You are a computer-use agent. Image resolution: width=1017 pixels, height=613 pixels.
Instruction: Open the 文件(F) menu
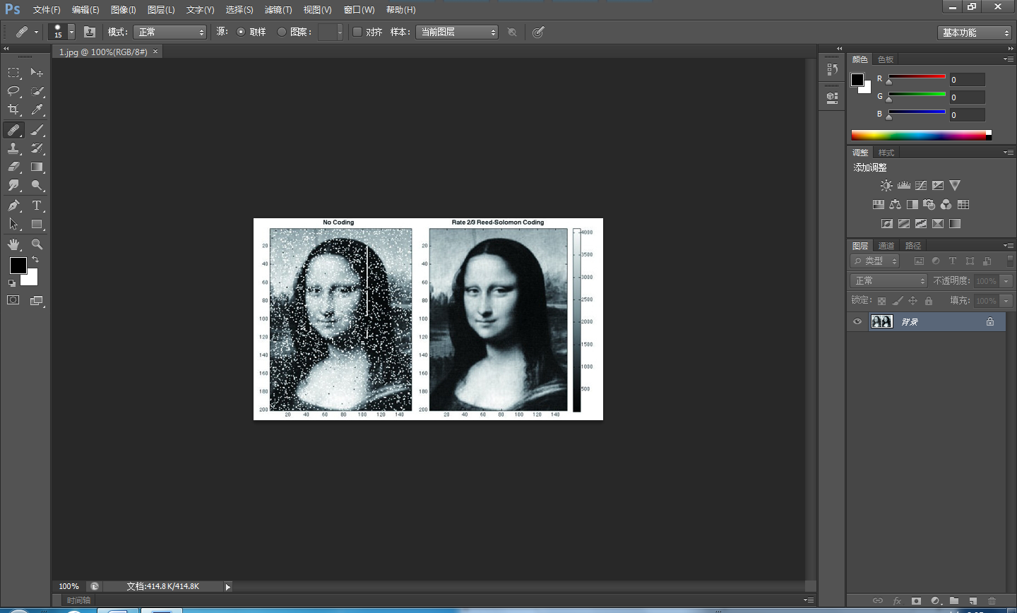47,10
